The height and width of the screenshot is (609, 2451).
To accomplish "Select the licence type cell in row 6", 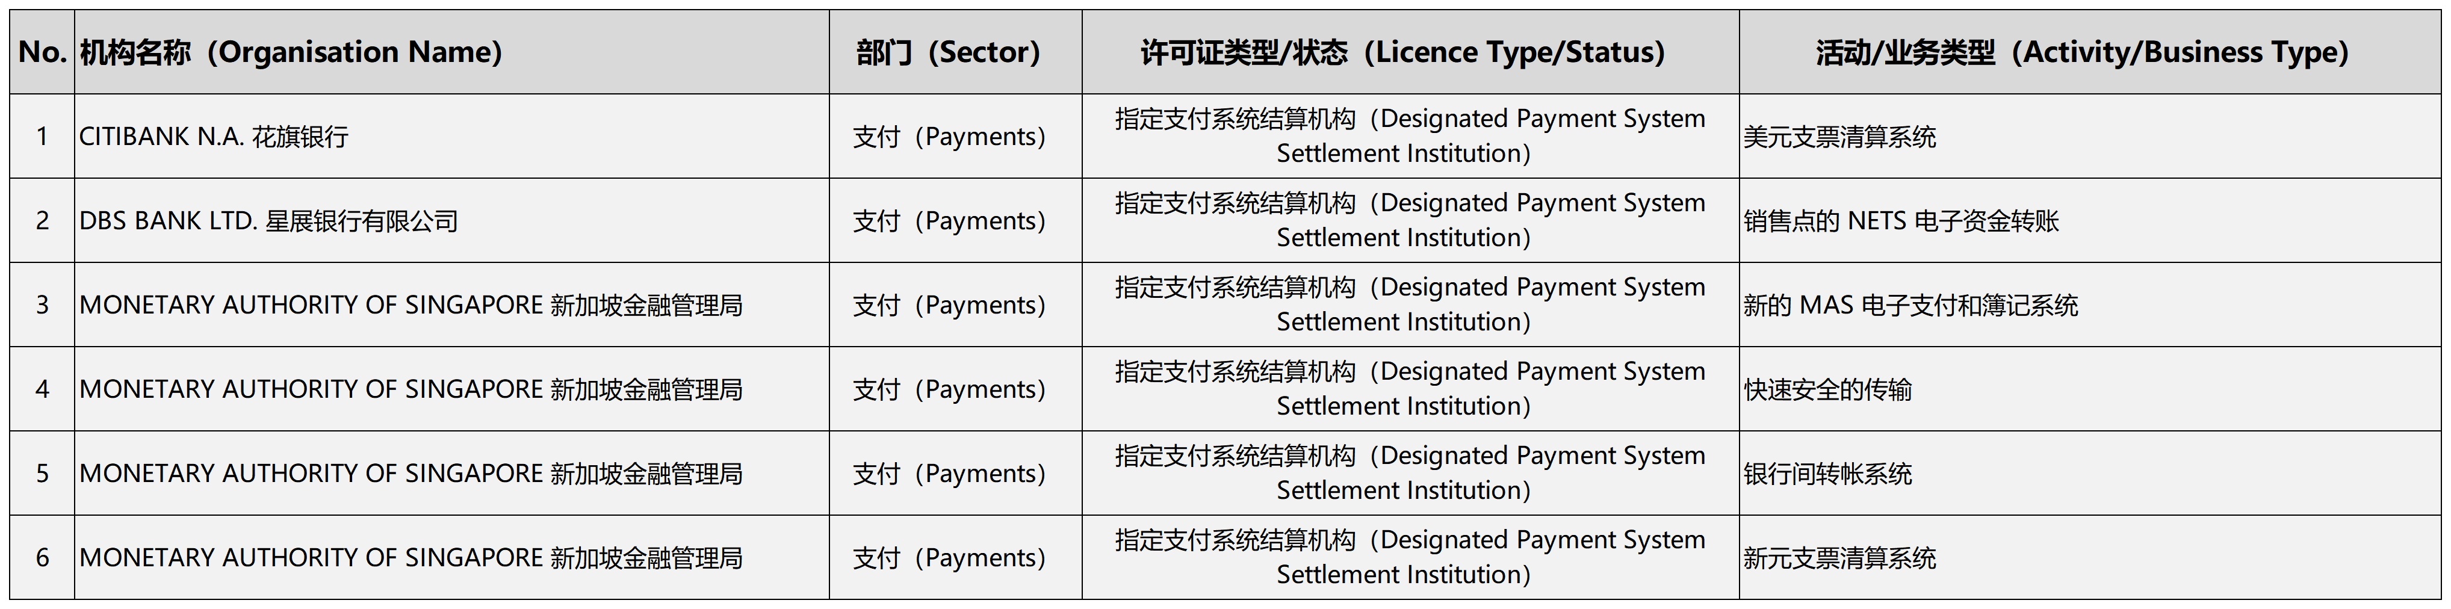I will click(1410, 558).
